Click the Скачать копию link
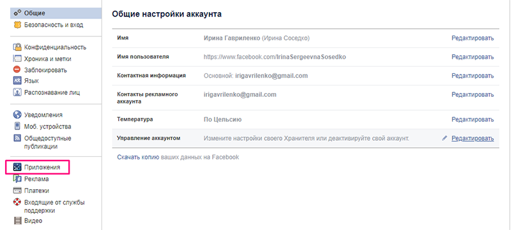 tap(138, 157)
